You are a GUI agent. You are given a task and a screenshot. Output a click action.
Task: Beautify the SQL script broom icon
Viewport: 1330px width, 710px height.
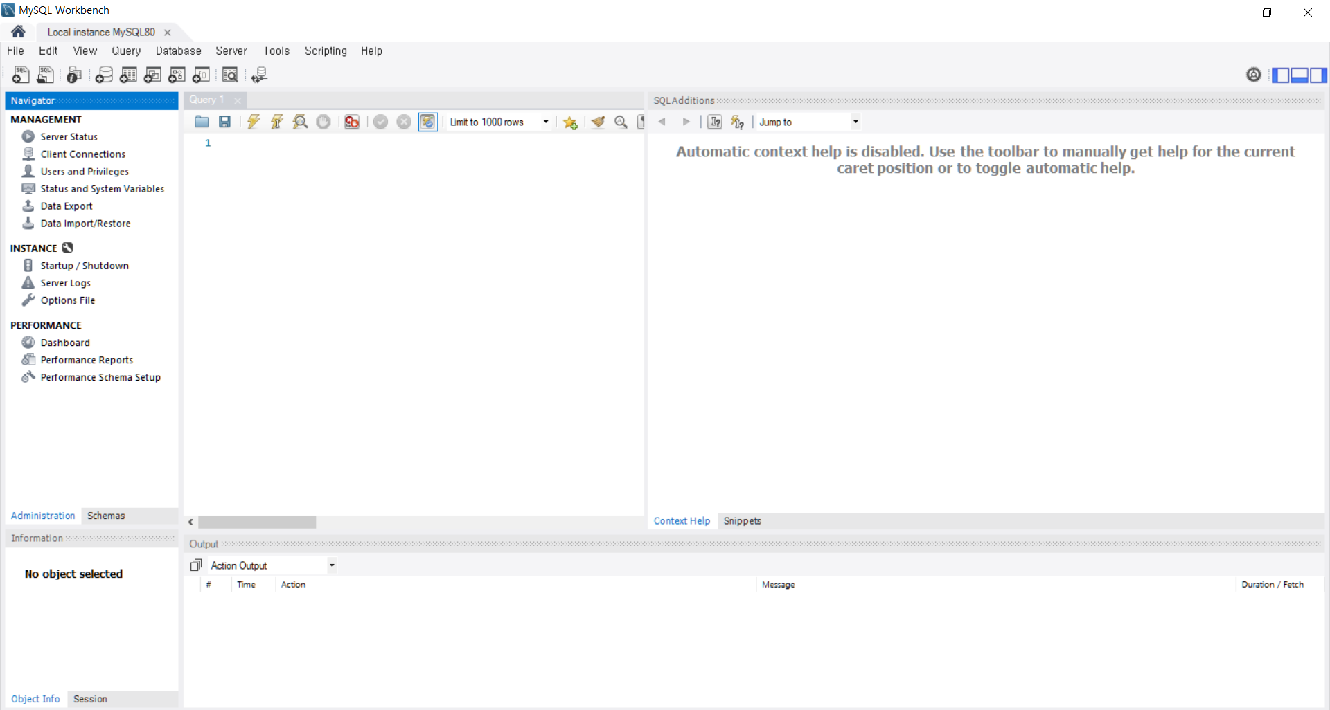coord(598,122)
